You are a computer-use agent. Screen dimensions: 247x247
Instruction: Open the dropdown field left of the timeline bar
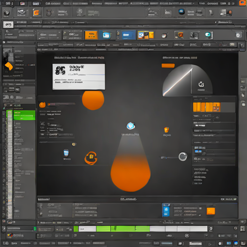pos(20,229)
